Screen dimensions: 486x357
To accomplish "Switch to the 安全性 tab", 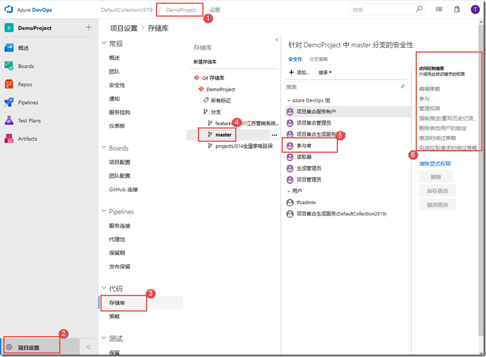I will [295, 59].
